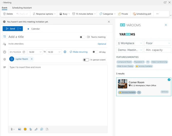Click the Send button
The width and height of the screenshot is (172, 136).
tap(10, 29)
